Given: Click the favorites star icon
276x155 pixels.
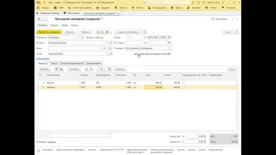Looking at the screenshot, I should (x=204, y=3).
